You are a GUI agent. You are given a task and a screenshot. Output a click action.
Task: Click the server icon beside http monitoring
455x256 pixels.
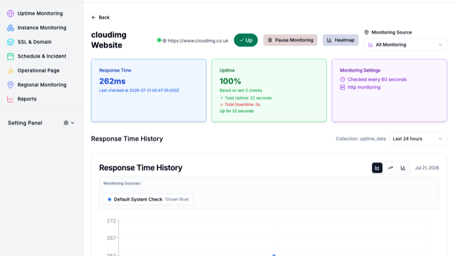[x=342, y=87]
